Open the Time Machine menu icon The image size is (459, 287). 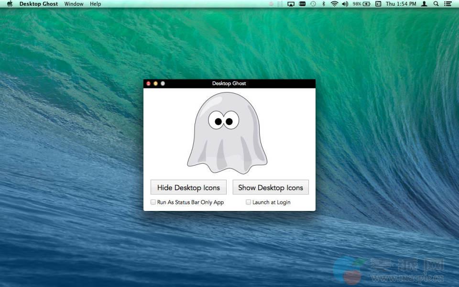[x=313, y=4]
